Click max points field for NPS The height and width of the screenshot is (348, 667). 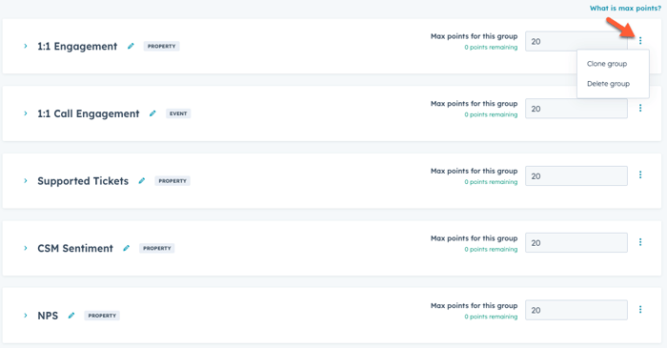click(576, 310)
